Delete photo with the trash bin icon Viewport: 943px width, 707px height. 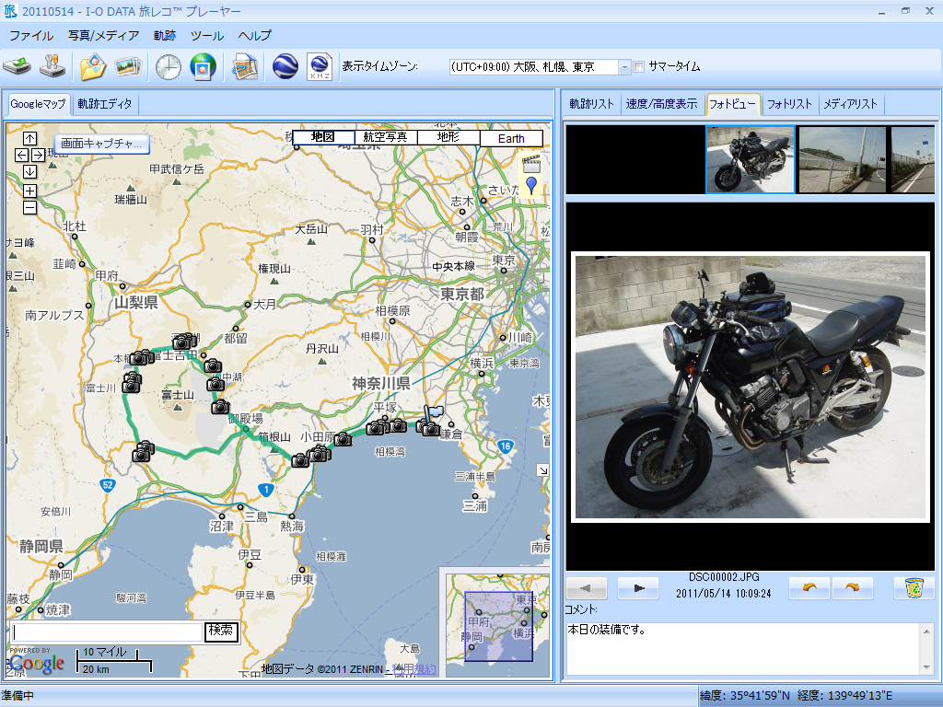[914, 588]
